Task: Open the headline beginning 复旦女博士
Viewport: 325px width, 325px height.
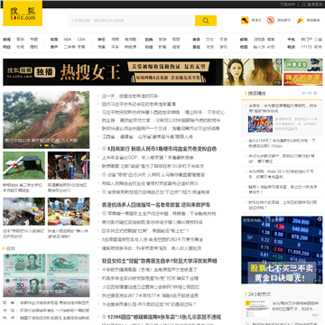Action: click(x=160, y=261)
